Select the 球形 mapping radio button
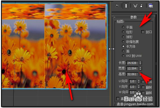Image resolution: width=160 pixels, height=108 pixels. (123, 37)
